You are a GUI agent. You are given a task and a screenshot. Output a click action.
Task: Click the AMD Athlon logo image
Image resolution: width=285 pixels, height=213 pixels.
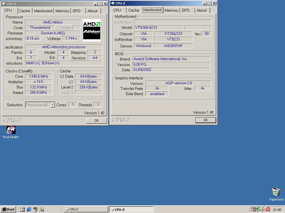coord(92,30)
